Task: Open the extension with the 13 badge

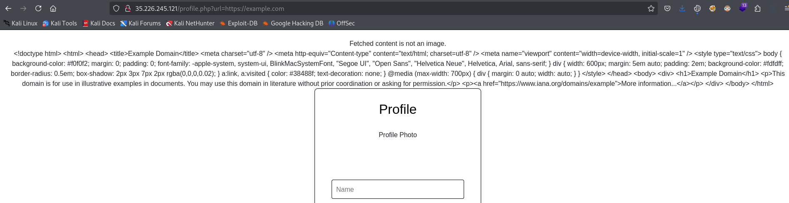Action: [x=743, y=8]
